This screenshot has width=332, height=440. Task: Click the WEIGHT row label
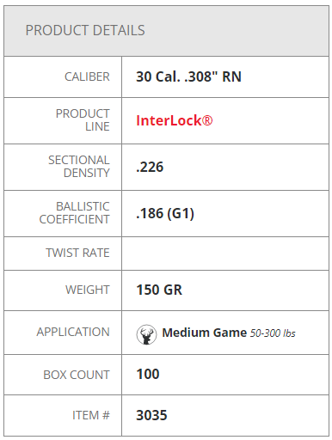[x=88, y=290]
